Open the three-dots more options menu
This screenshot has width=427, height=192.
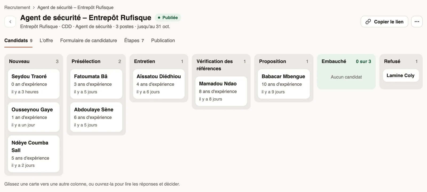417,22
